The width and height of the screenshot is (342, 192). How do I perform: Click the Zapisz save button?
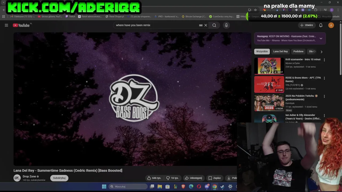(215, 178)
